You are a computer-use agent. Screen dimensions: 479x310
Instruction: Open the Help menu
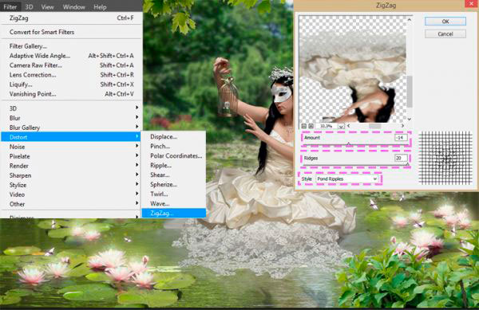pyautogui.click(x=100, y=6)
